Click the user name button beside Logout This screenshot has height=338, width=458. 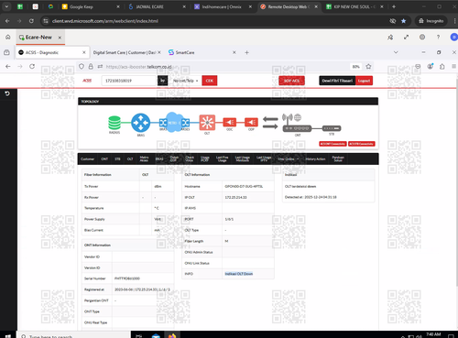click(337, 81)
